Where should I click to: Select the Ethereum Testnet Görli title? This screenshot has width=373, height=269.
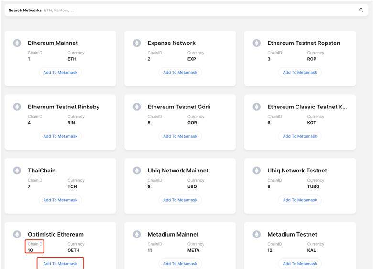click(x=179, y=107)
